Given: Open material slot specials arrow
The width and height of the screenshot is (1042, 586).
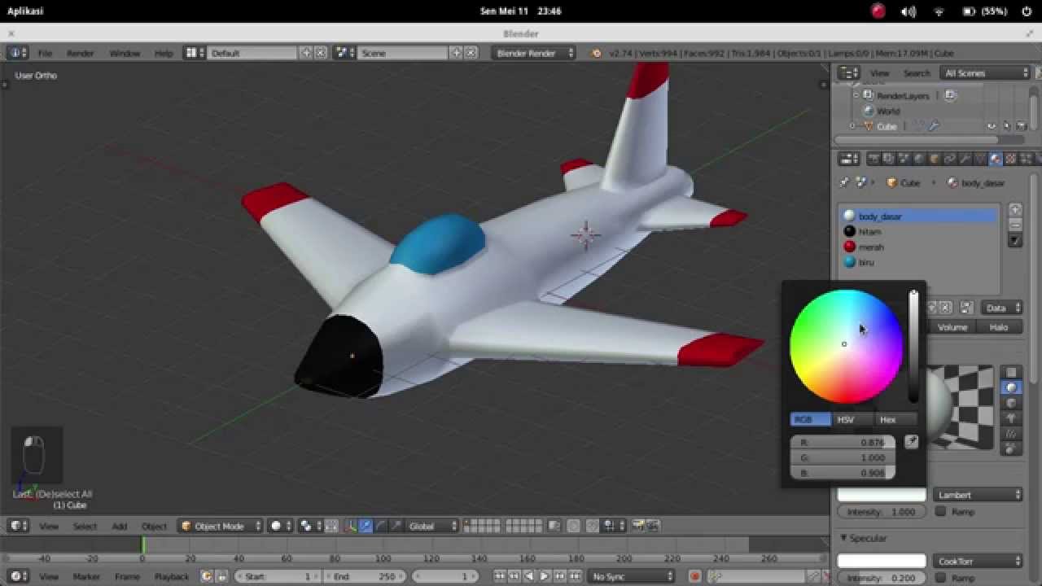Looking at the screenshot, I should (x=1015, y=241).
